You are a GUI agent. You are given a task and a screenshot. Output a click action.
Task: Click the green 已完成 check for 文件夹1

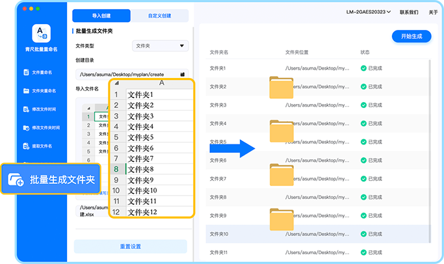tap(363, 68)
